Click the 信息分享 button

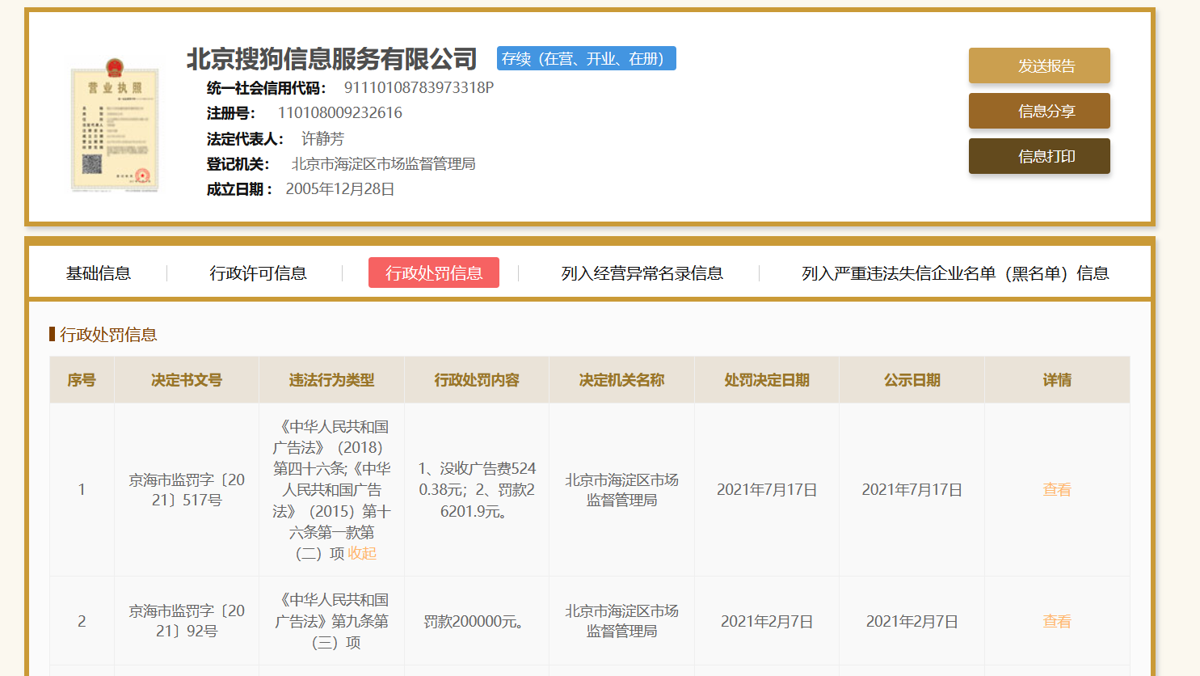pos(1039,111)
